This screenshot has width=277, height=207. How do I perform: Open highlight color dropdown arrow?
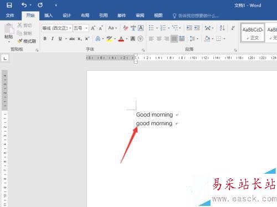pyautogui.click(x=115, y=39)
